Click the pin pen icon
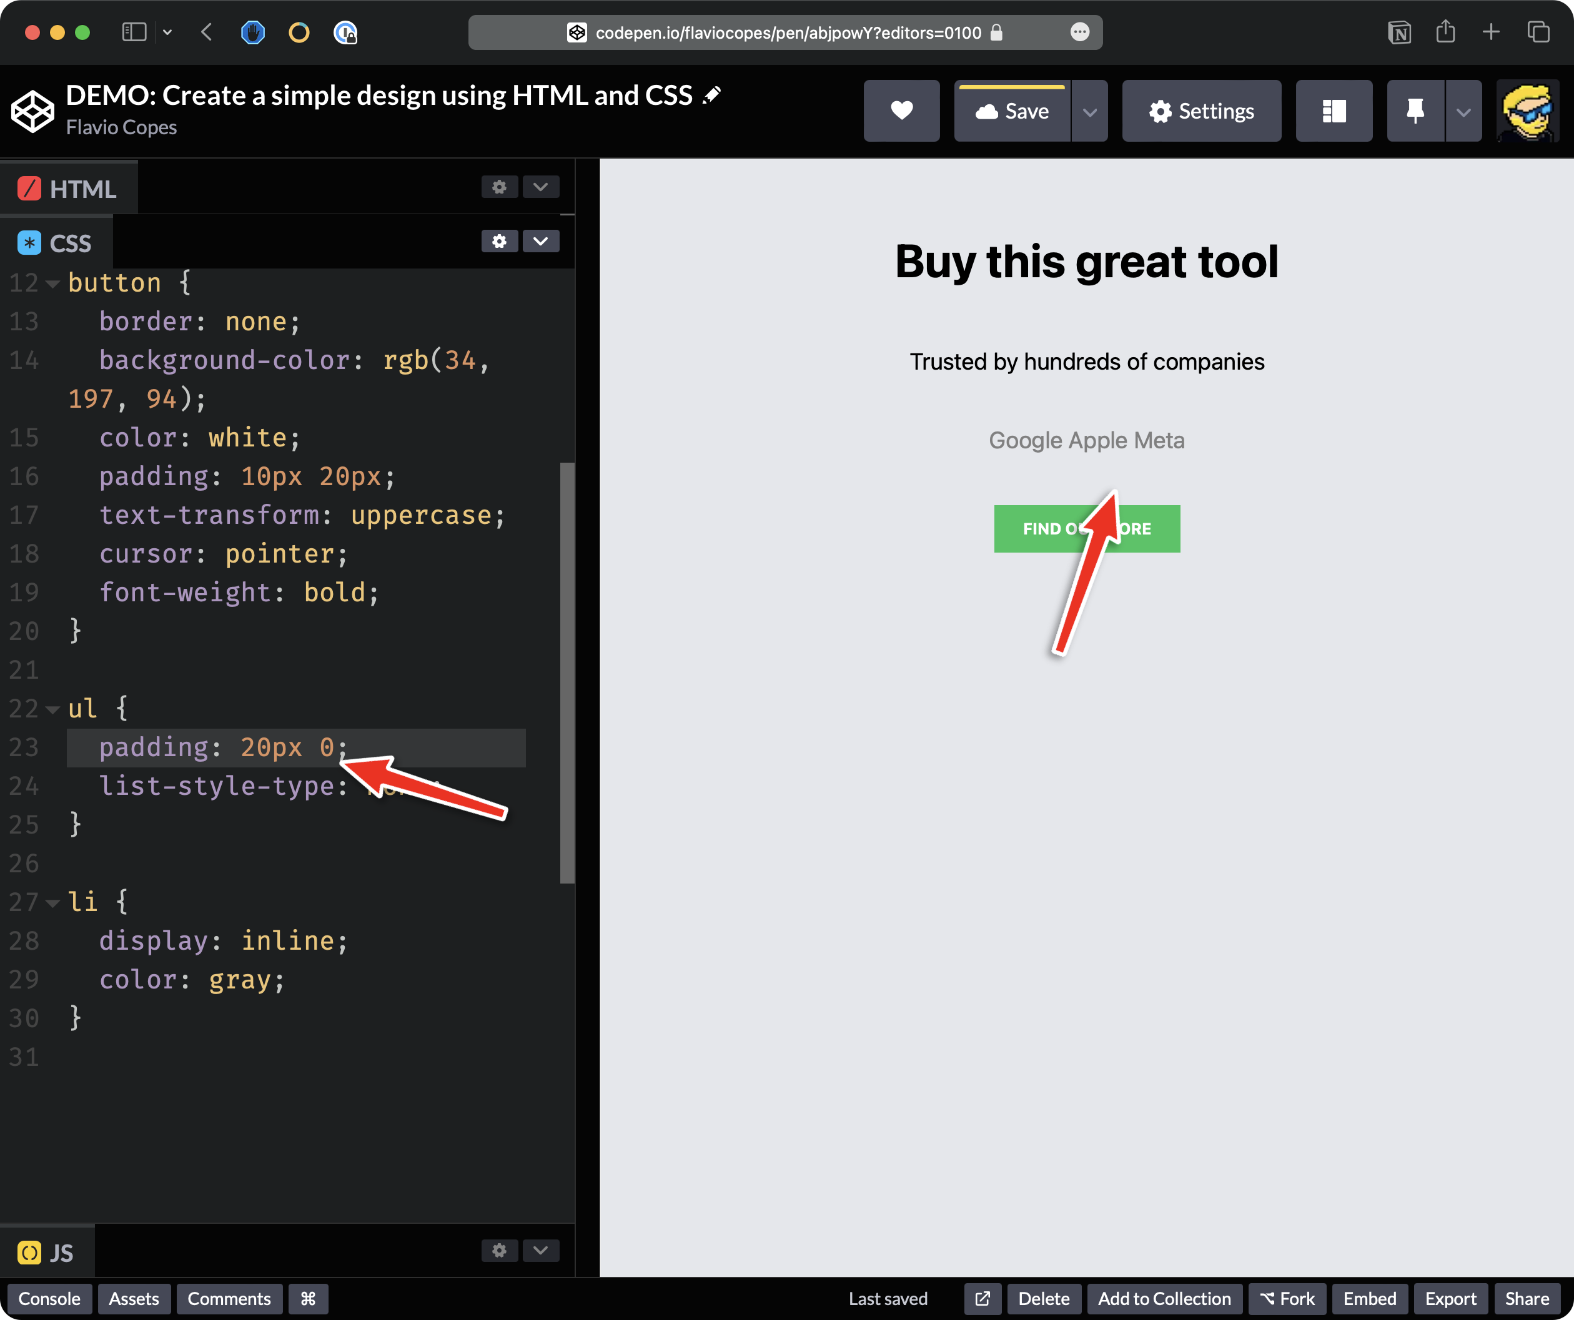The width and height of the screenshot is (1574, 1320). (x=1414, y=111)
